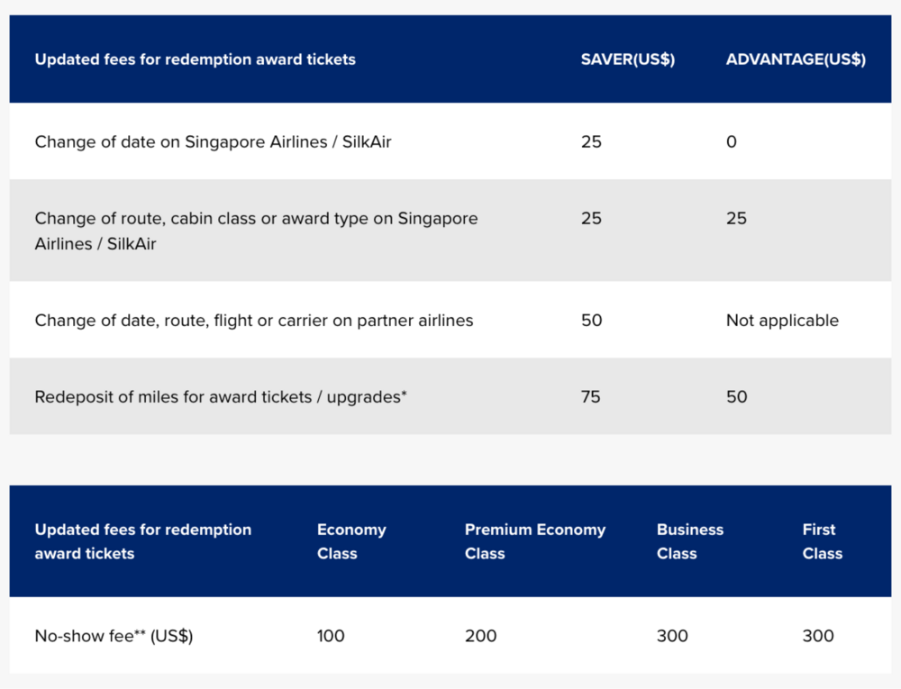Click the SAVER(US$) column header
Image resolution: width=901 pixels, height=689 pixels.
click(627, 59)
